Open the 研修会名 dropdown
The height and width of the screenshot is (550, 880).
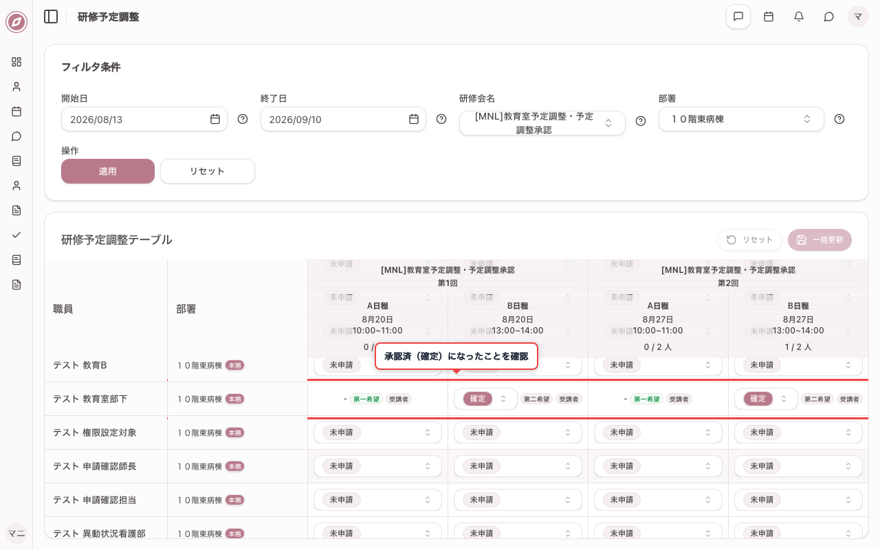tap(542, 123)
